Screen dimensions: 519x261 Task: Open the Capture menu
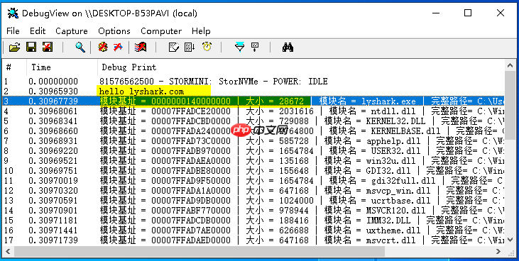click(72, 31)
